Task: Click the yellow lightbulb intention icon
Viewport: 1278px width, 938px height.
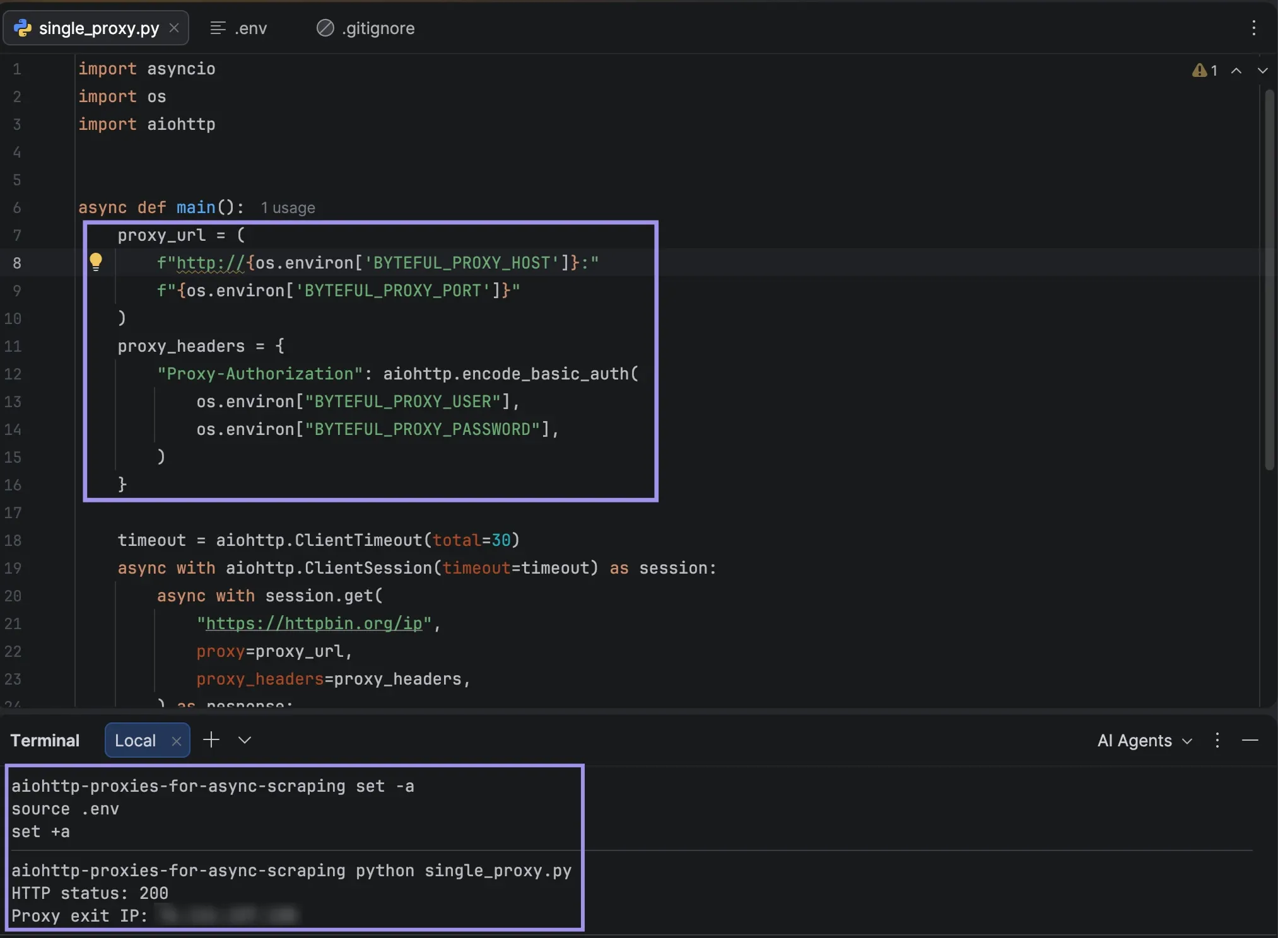Action: [x=96, y=262]
